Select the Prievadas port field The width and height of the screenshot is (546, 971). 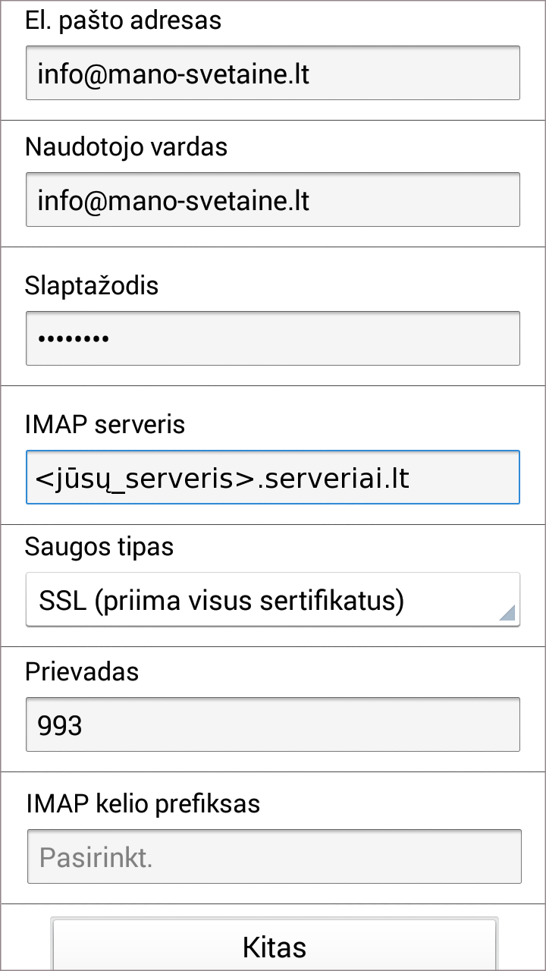click(x=273, y=724)
